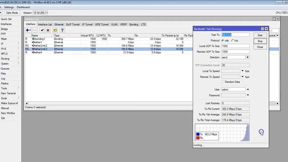Switch to the GRE Tunnel tab

pos(102,24)
